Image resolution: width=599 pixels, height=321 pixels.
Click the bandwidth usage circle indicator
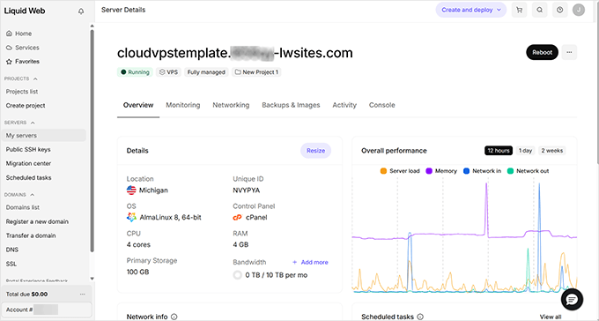pos(238,275)
